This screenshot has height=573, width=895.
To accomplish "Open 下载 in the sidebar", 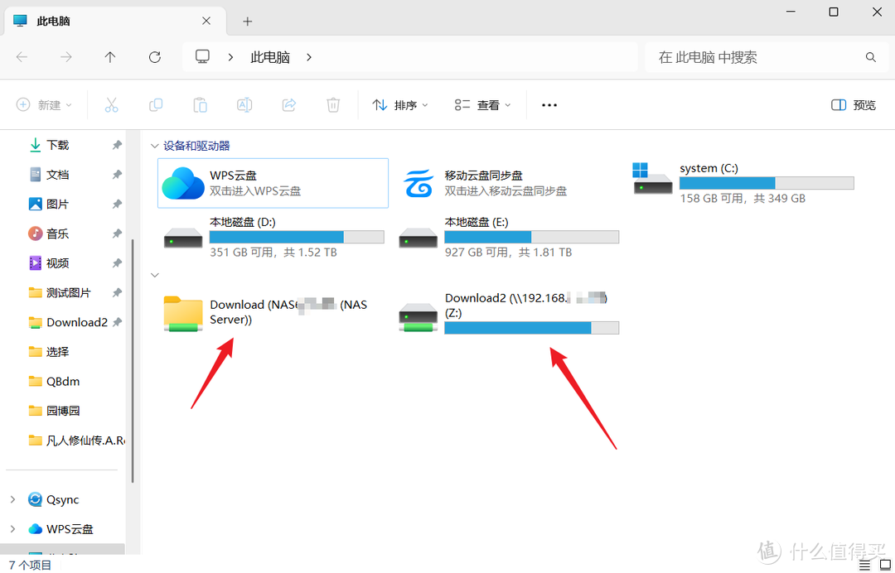I will pyautogui.click(x=58, y=145).
